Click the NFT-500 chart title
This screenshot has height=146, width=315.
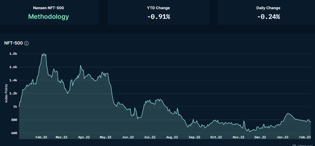click(x=13, y=43)
